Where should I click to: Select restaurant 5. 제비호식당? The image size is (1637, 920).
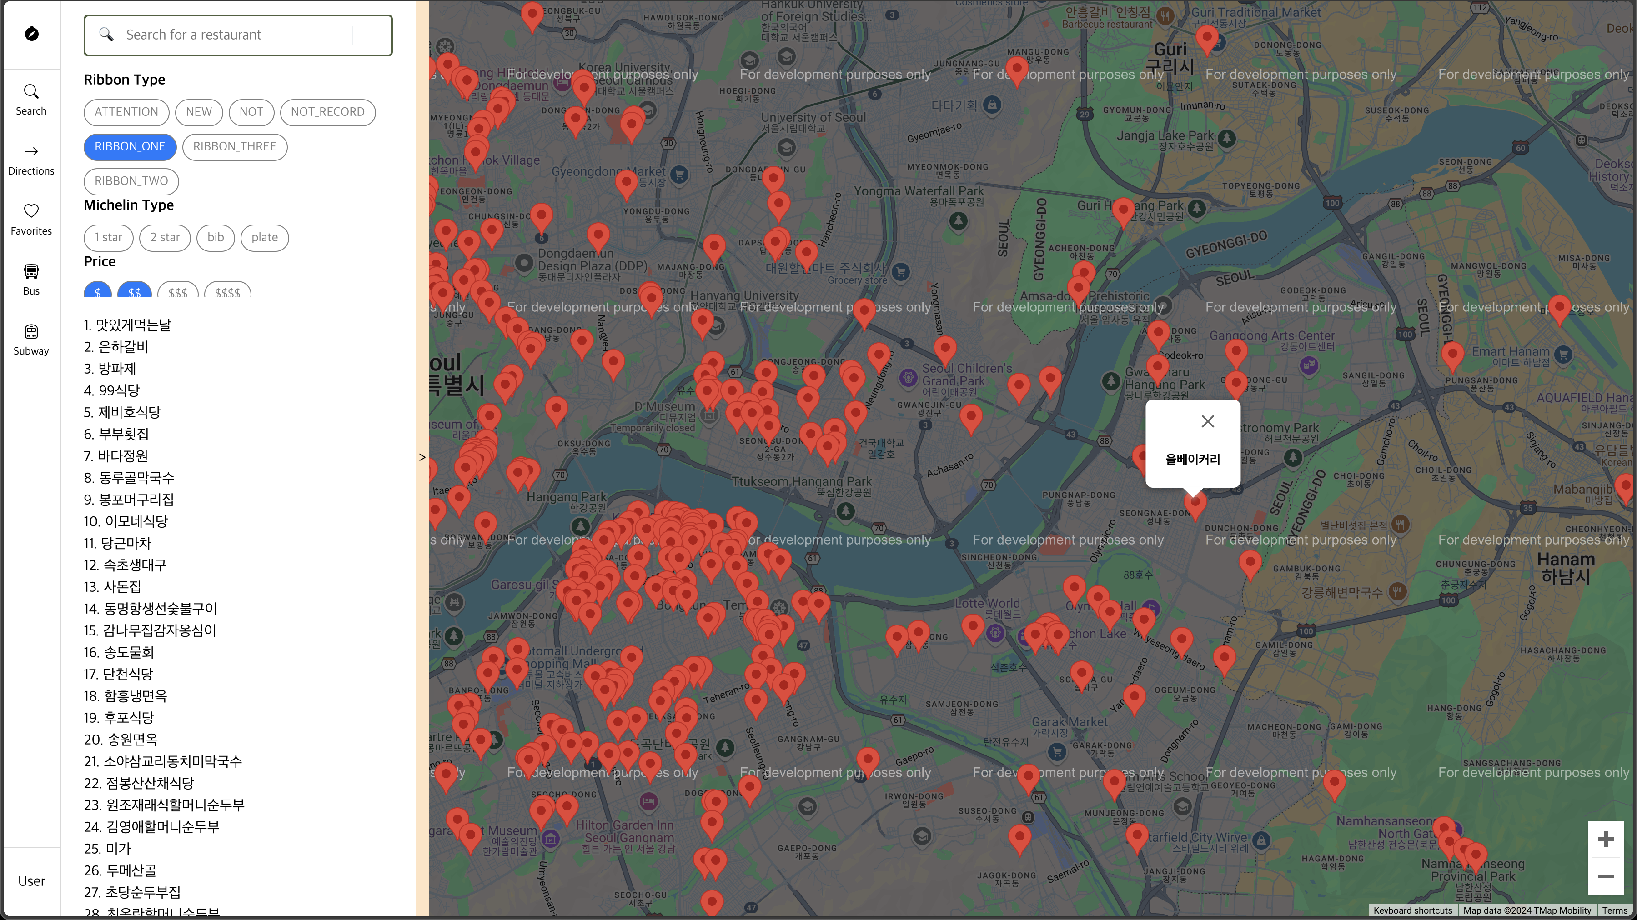point(123,412)
